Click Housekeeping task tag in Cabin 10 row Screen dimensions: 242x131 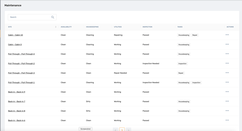click(184, 35)
